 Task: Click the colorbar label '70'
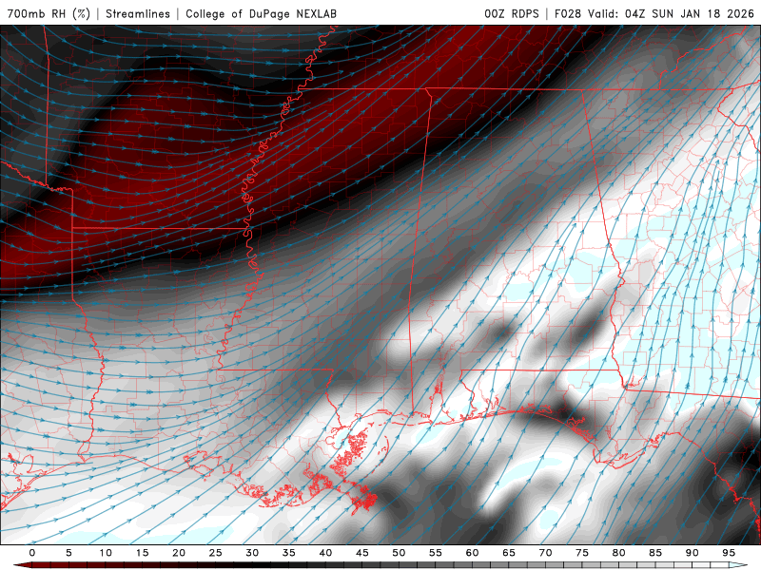tap(545, 553)
